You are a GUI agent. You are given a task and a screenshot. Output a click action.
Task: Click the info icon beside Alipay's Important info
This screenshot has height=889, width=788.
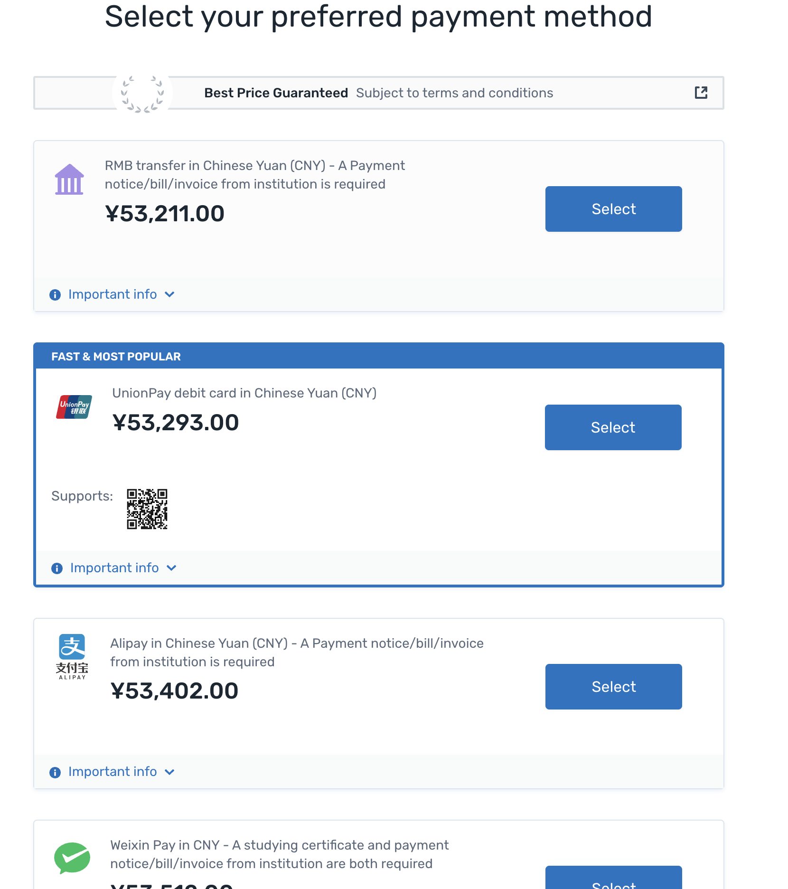tap(55, 772)
